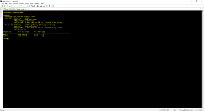Click the NUM indicator in status bar
This screenshot has width=204, height=111.
(x=200, y=110)
